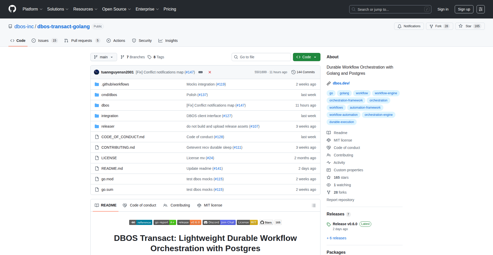The image size is (493, 255).
Task: Expand the Platform menu
Action: pyautogui.click(x=32, y=9)
